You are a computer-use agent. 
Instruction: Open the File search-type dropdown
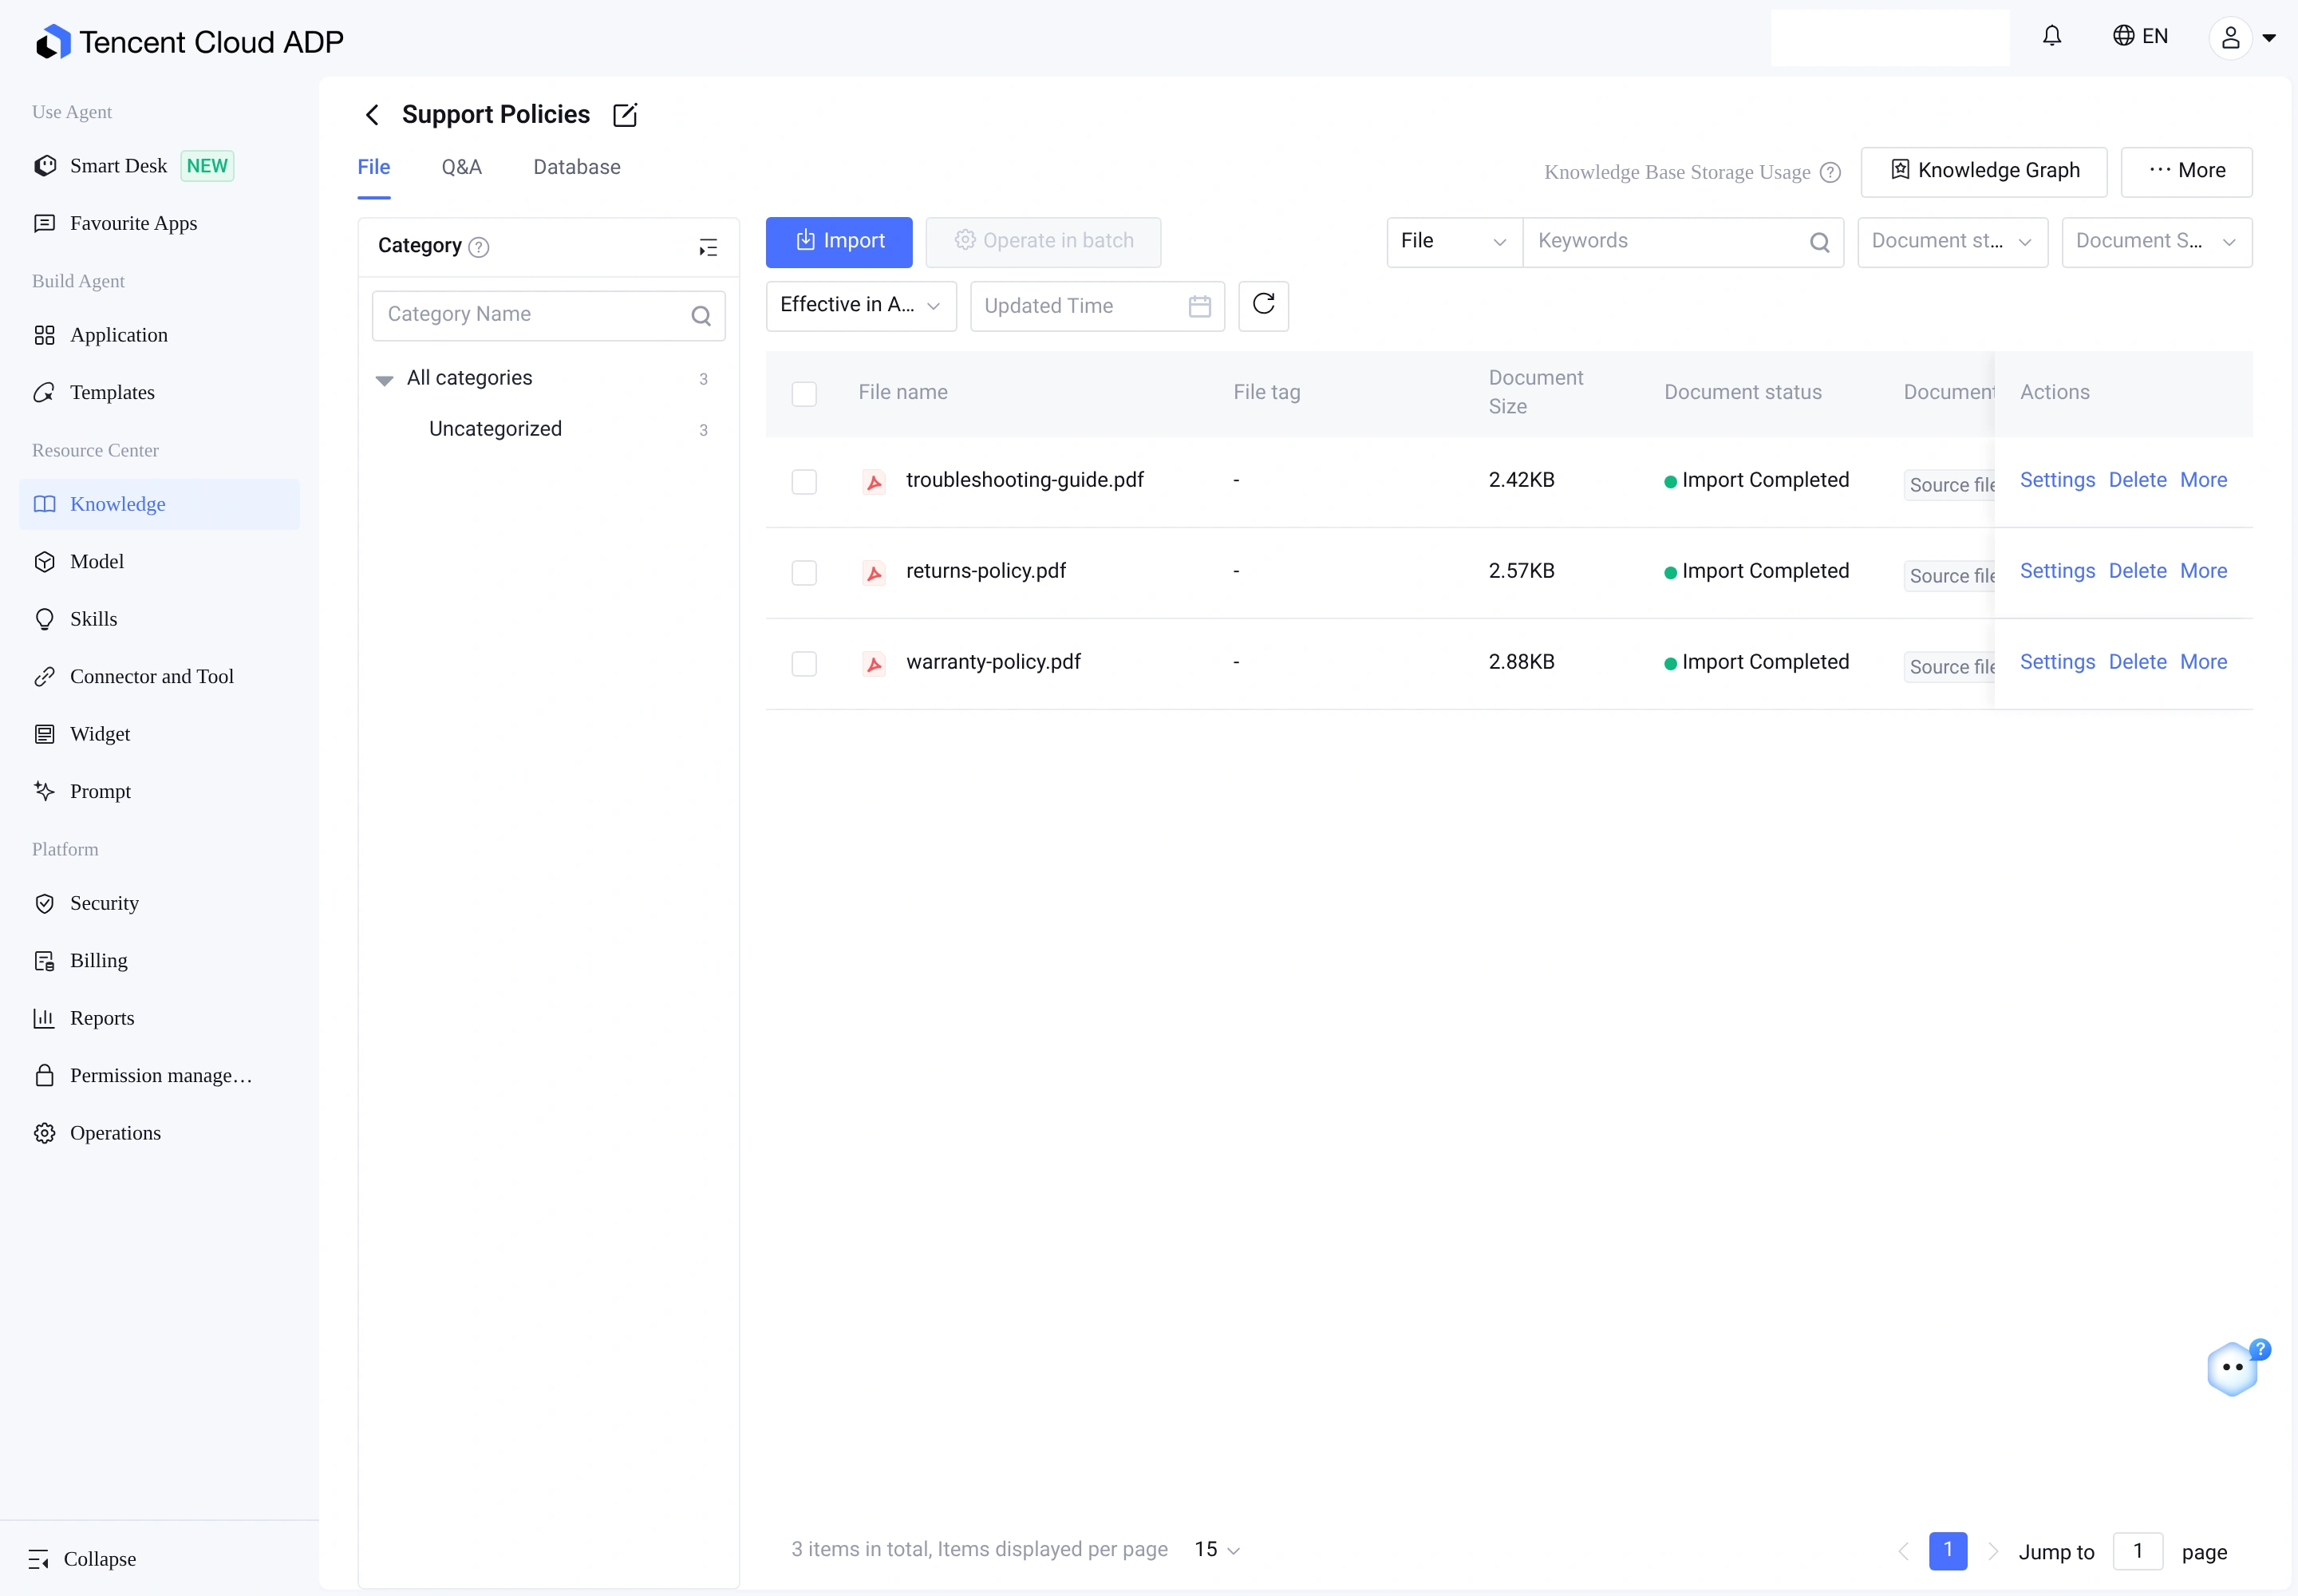tap(1454, 242)
